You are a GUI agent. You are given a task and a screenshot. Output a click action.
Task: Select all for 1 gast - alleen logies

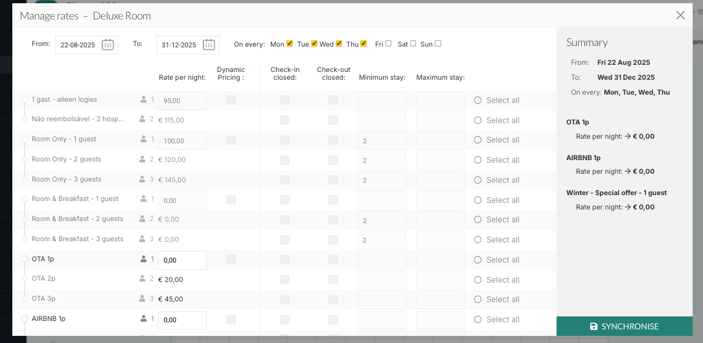(497, 100)
